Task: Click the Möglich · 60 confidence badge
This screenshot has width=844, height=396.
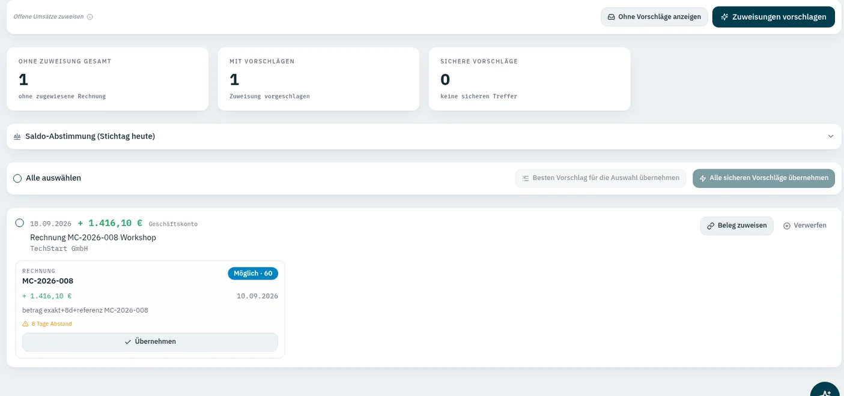Action: pos(253,274)
